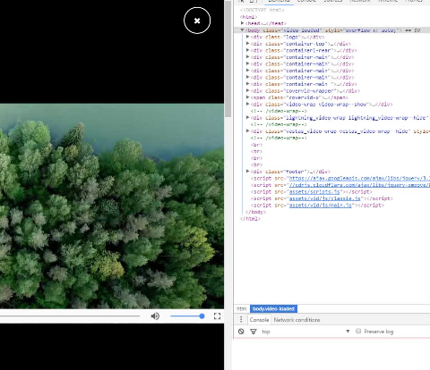This screenshot has width=430, height=370.
Task: Click the video progress bar
Action: pyautogui.click(x=70, y=316)
